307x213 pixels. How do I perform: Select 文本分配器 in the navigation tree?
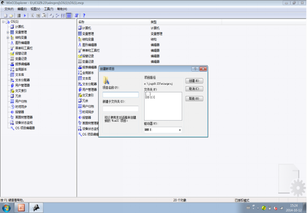coord(23,80)
